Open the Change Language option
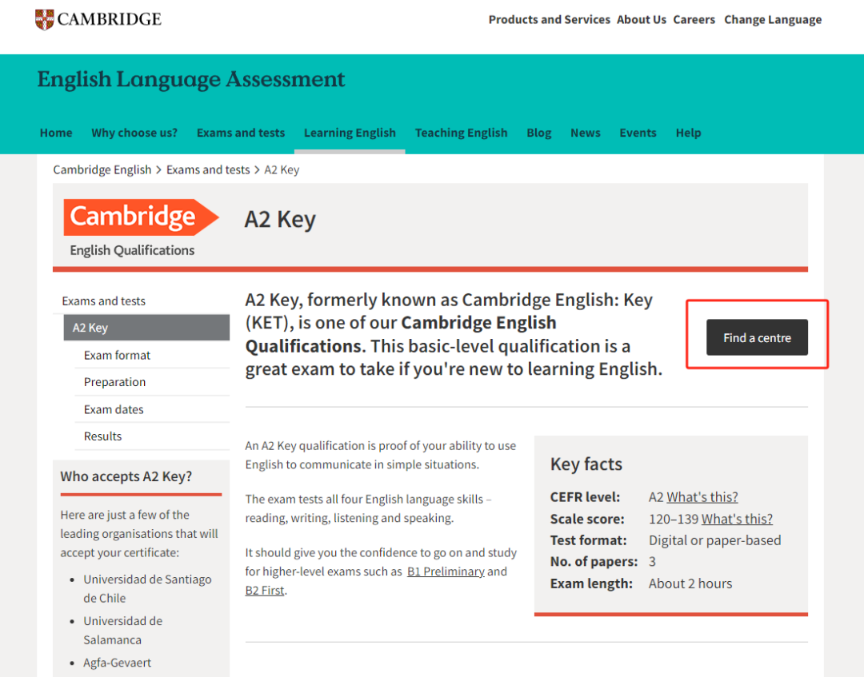Viewport: 864px width, 677px height. tap(773, 20)
